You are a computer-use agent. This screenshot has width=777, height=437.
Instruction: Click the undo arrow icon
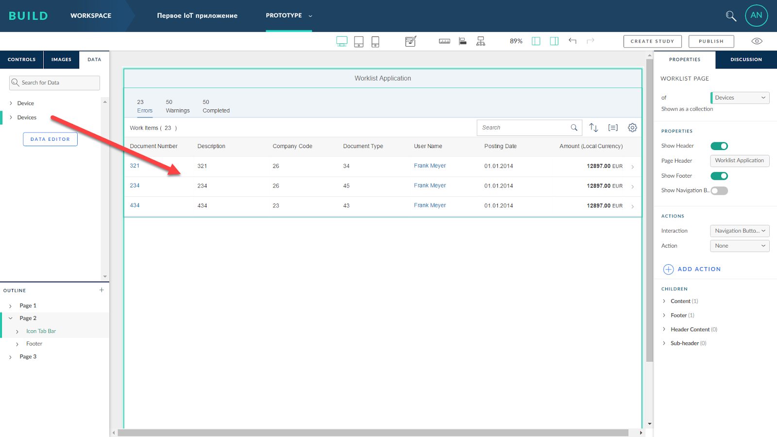pos(573,41)
